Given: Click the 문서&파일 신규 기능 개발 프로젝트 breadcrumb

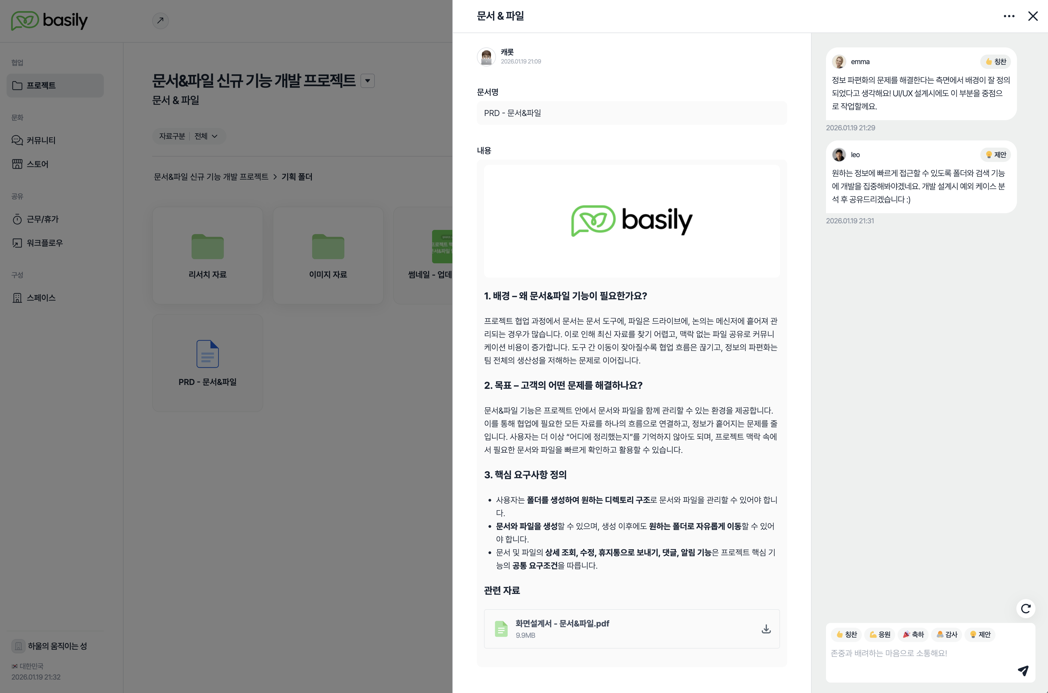Looking at the screenshot, I should pos(211,177).
